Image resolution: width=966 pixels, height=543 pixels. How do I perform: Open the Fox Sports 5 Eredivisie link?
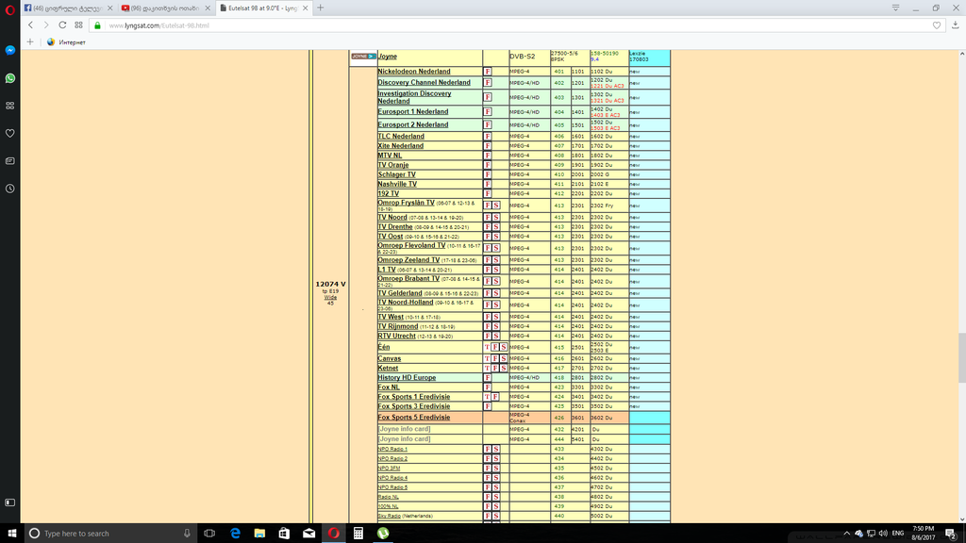point(414,418)
